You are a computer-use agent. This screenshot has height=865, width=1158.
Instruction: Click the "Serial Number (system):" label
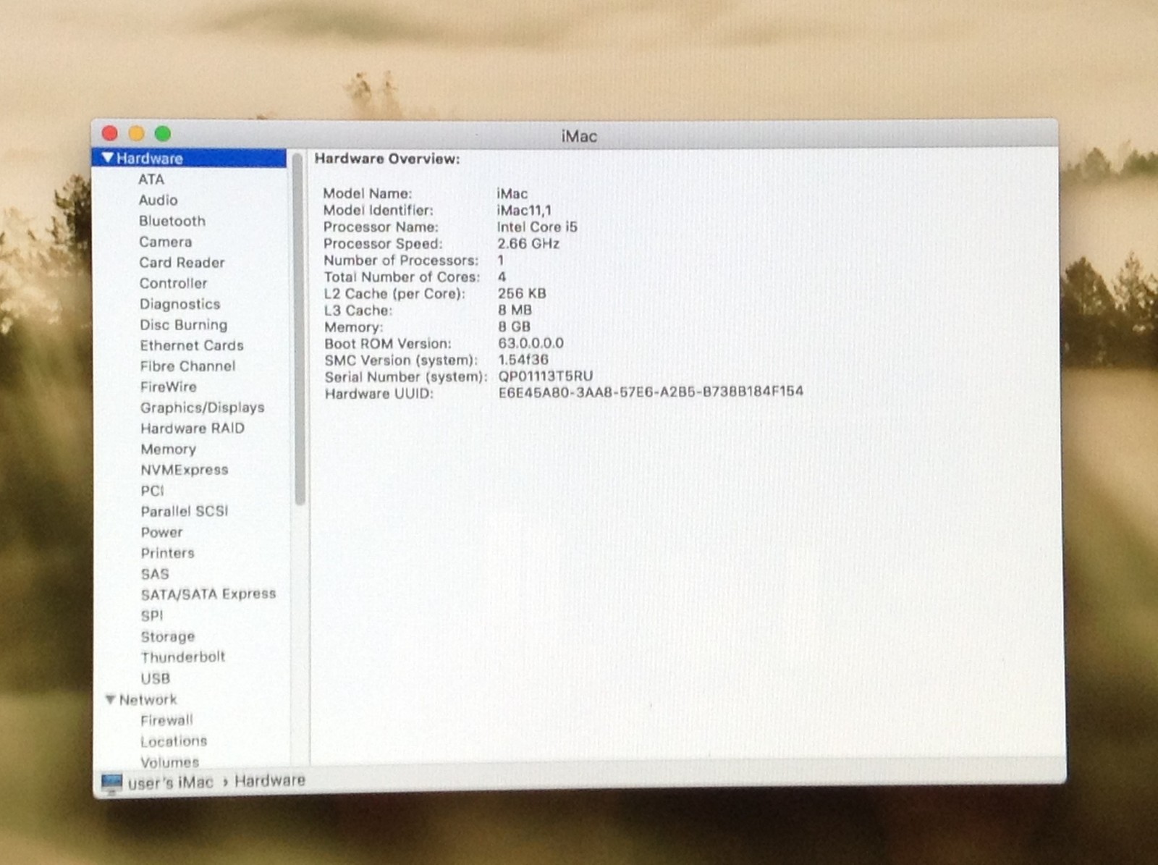coord(405,377)
